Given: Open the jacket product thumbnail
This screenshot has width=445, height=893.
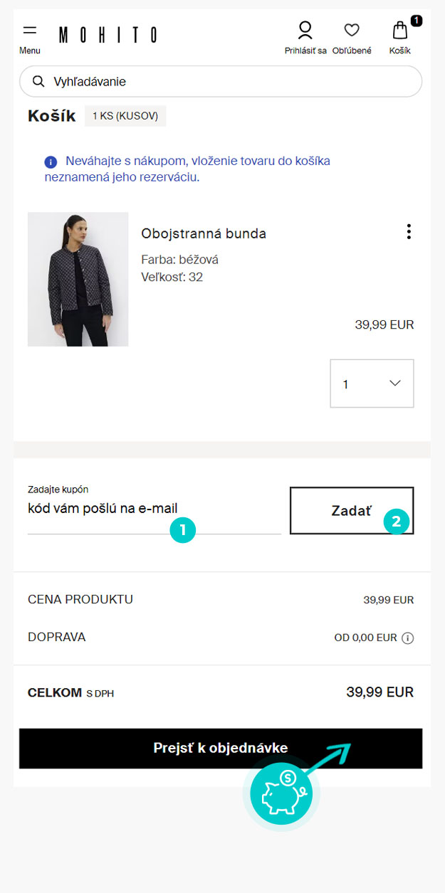Looking at the screenshot, I should pos(78,280).
